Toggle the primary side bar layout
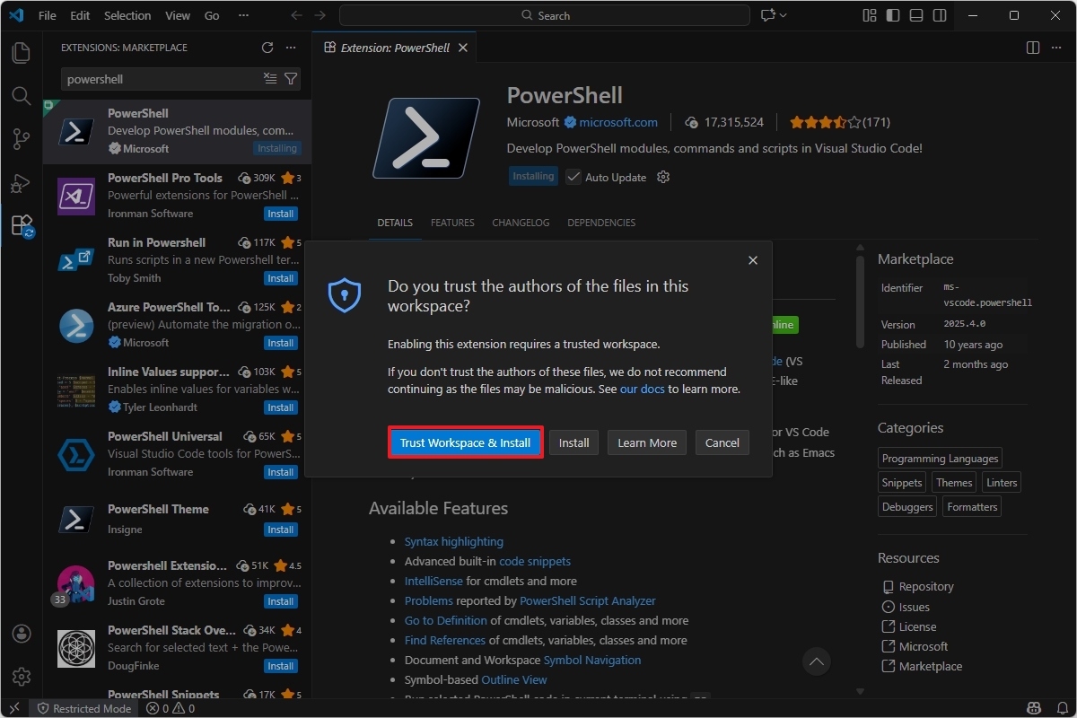This screenshot has width=1077, height=718. (x=893, y=15)
